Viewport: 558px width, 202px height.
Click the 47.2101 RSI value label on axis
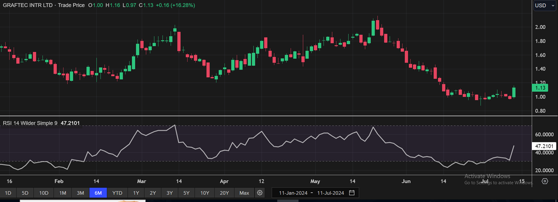[544, 146]
